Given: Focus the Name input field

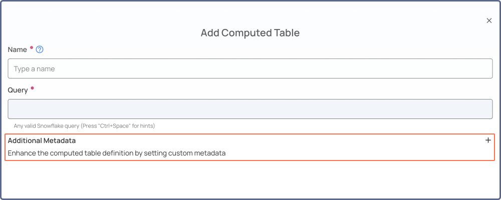Looking at the screenshot, I should (x=250, y=68).
